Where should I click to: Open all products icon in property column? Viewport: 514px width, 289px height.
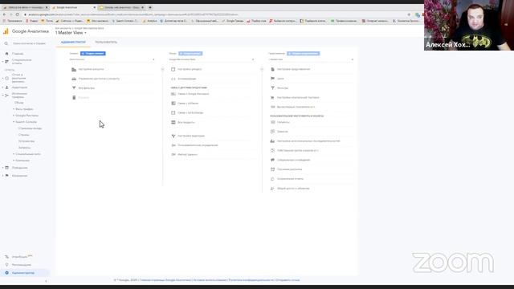173,122
